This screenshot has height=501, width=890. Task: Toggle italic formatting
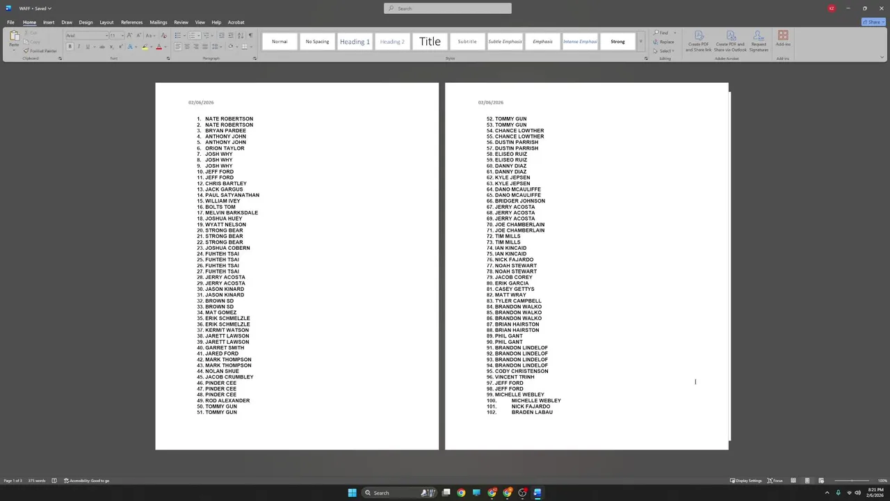coord(79,47)
